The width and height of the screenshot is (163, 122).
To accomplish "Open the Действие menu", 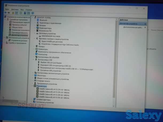I will pos(14,9).
